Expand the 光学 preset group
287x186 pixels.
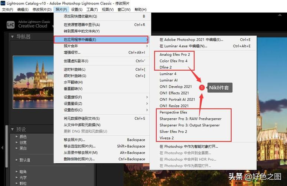coord(17,177)
